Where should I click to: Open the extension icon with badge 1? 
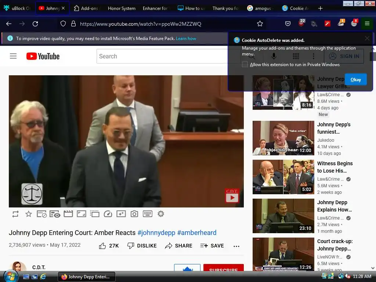click(x=341, y=23)
